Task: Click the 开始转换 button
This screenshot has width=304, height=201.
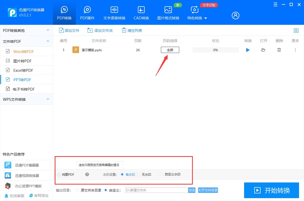Action: click(272, 190)
